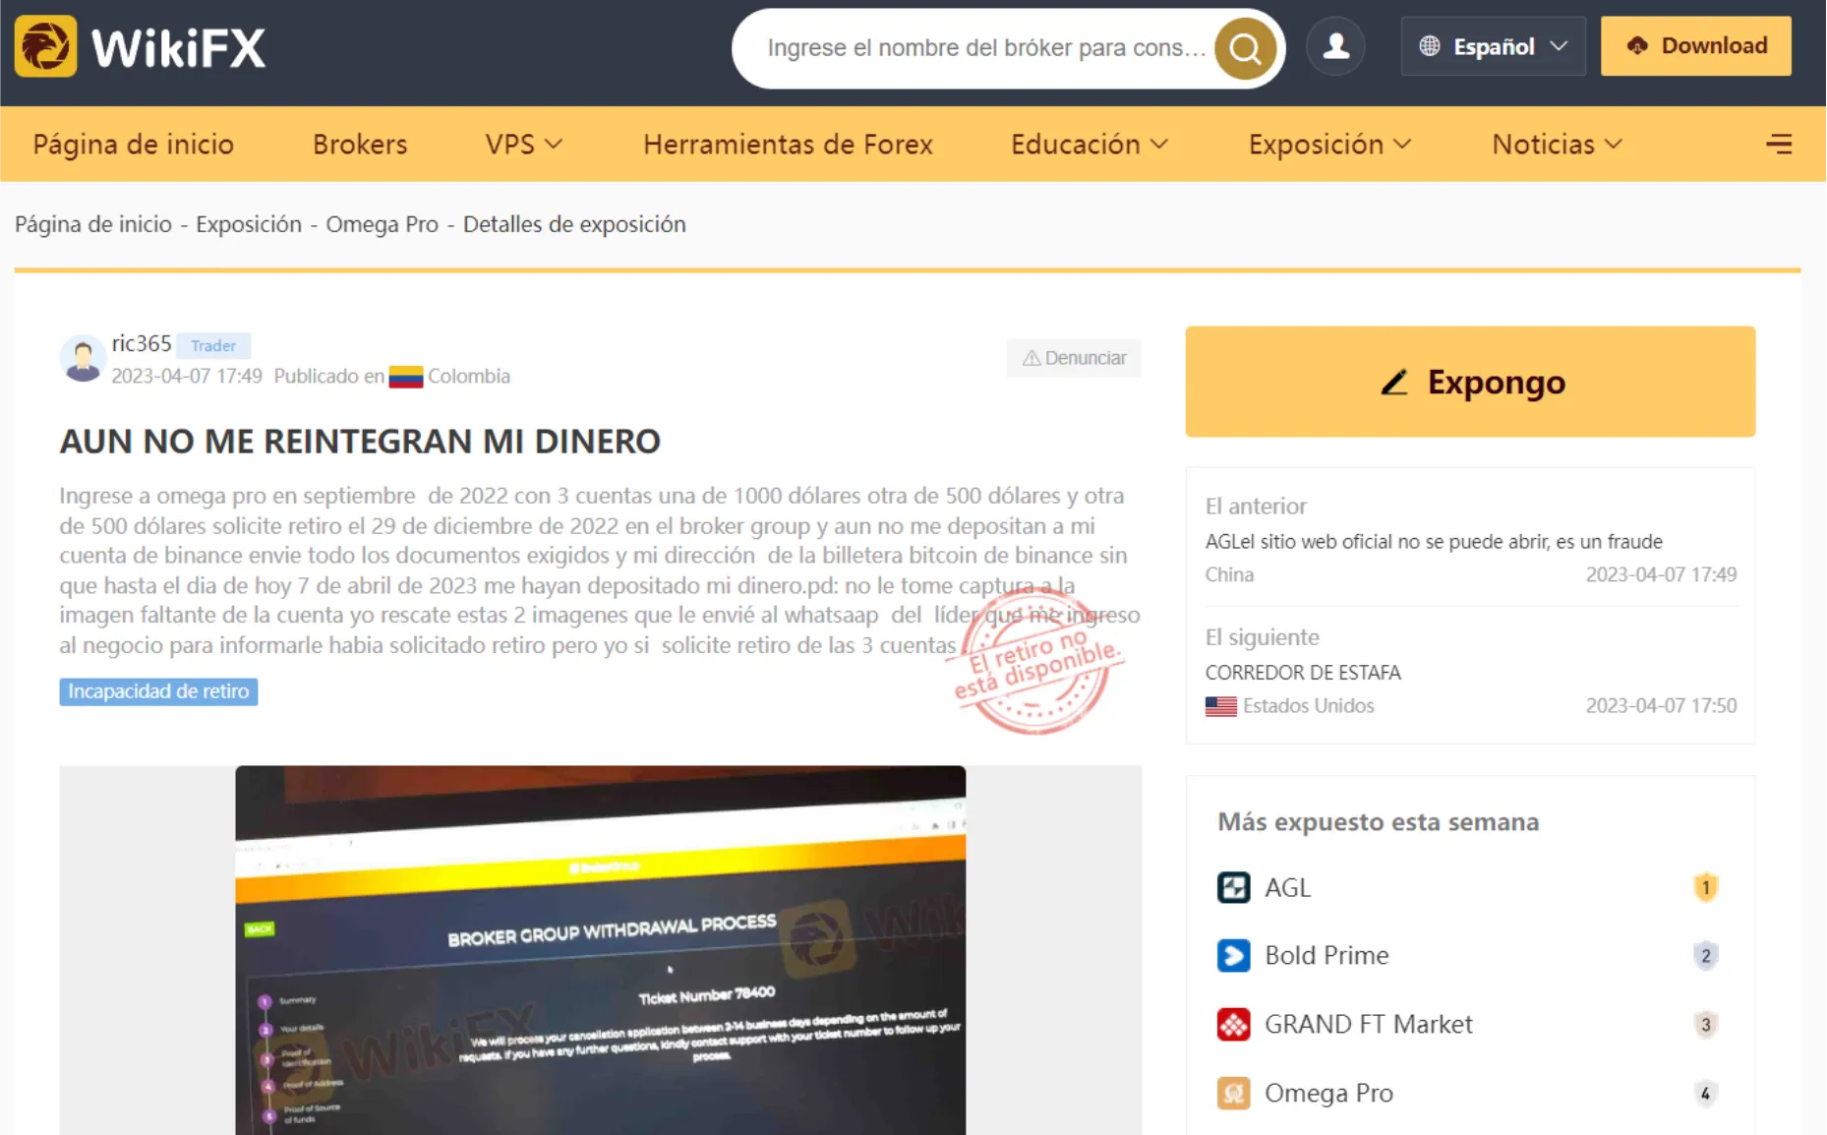Focus the broker name search field

click(x=986, y=48)
